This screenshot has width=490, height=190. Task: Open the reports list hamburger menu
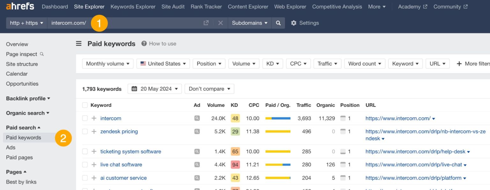tap(78, 44)
